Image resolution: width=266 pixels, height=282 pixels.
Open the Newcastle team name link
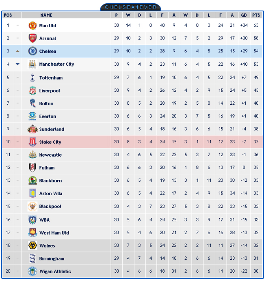pos(51,155)
